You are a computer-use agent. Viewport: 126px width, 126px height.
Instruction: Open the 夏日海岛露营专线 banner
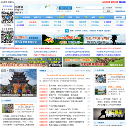pos(31,62)
